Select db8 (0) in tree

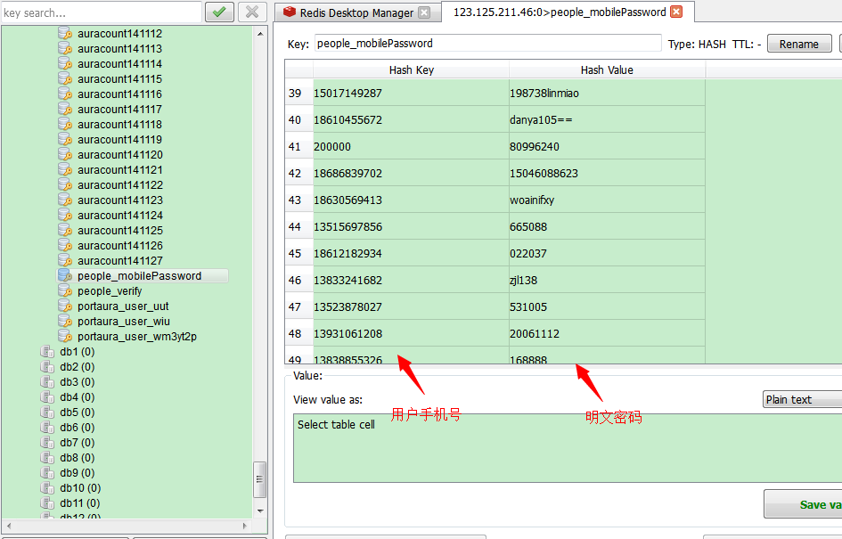tap(78, 457)
